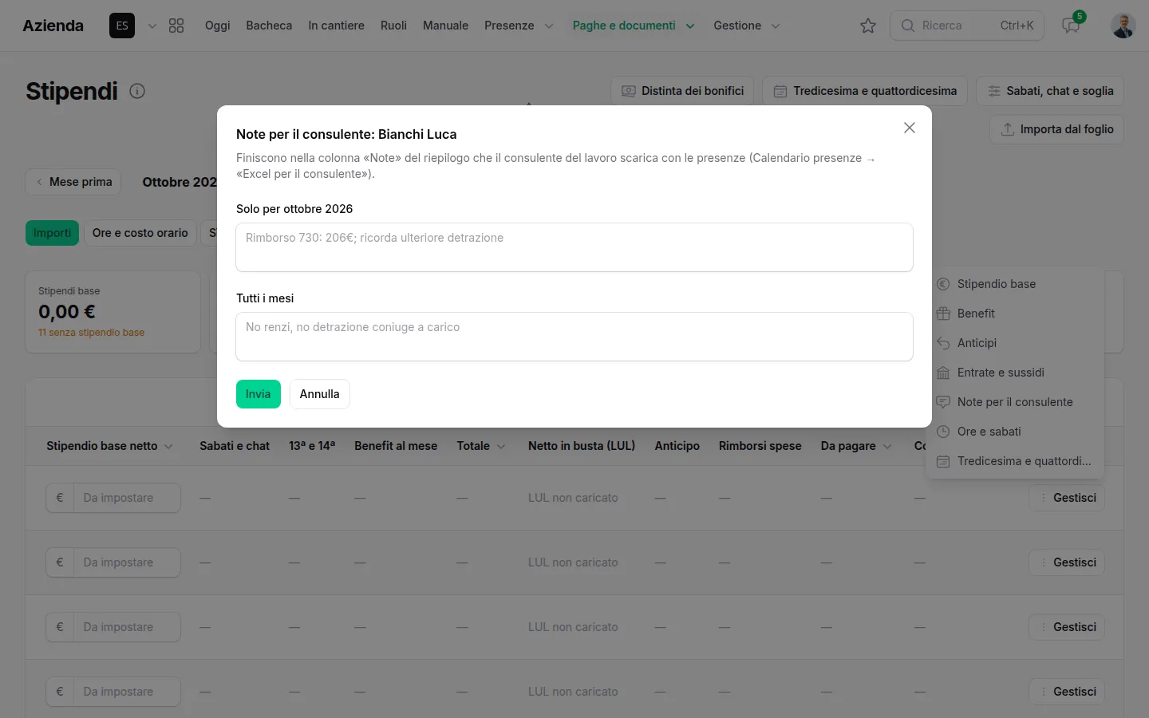Expand the company switcher chevron

152,26
